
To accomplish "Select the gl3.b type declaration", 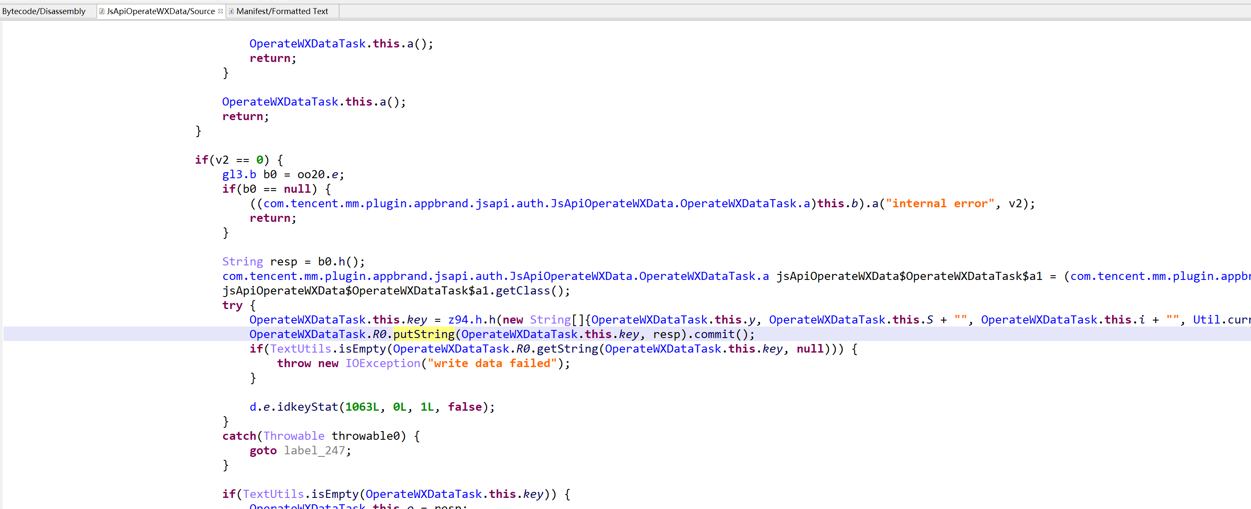I will tap(239, 174).
